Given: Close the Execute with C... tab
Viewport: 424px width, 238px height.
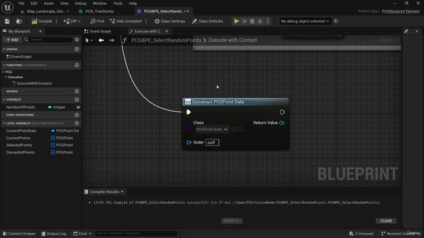Looking at the screenshot, I should pyautogui.click(x=167, y=31).
